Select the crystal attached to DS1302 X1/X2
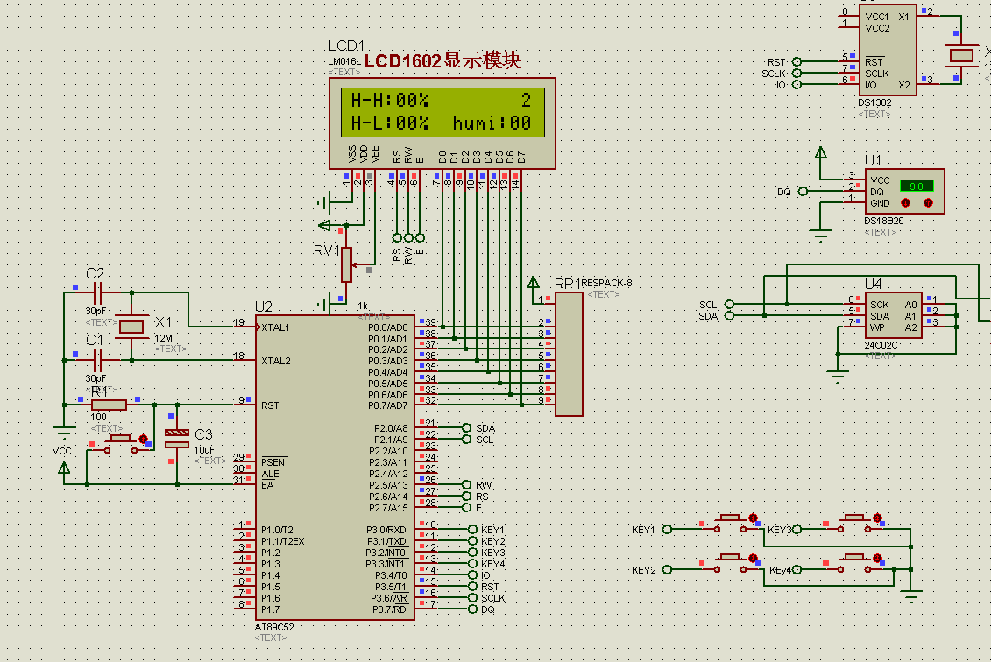This screenshot has height=662, width=991. pos(961,55)
